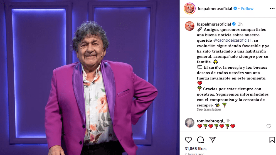View the 31,868 likes list

(x=196, y=149)
